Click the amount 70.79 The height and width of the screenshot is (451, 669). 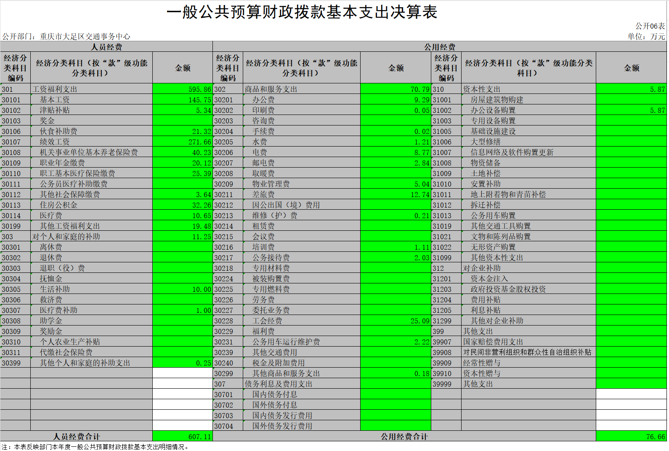pos(396,89)
